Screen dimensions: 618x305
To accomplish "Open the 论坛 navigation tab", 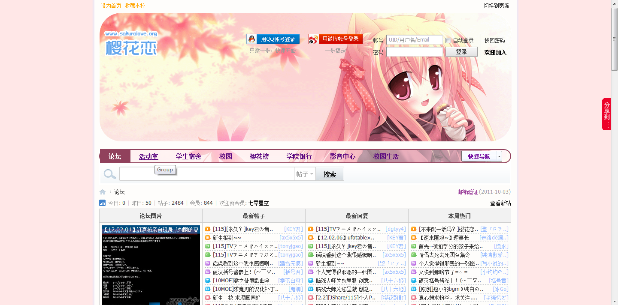I will tap(115, 156).
